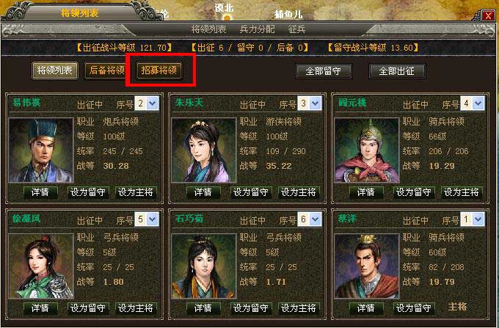The width and height of the screenshot is (499, 328).
Task: Select 蔡洋's main general portrait
Action: [367, 266]
